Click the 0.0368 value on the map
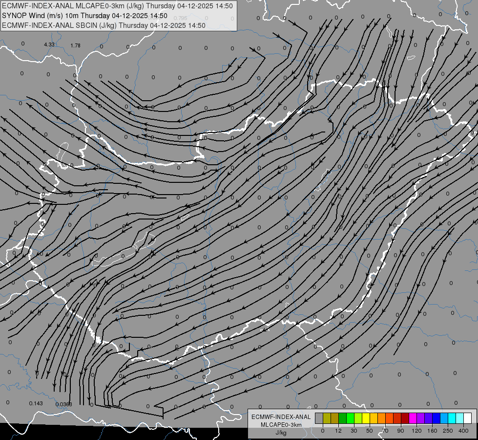The height and width of the screenshot is (440, 478). pyautogui.click(x=63, y=404)
